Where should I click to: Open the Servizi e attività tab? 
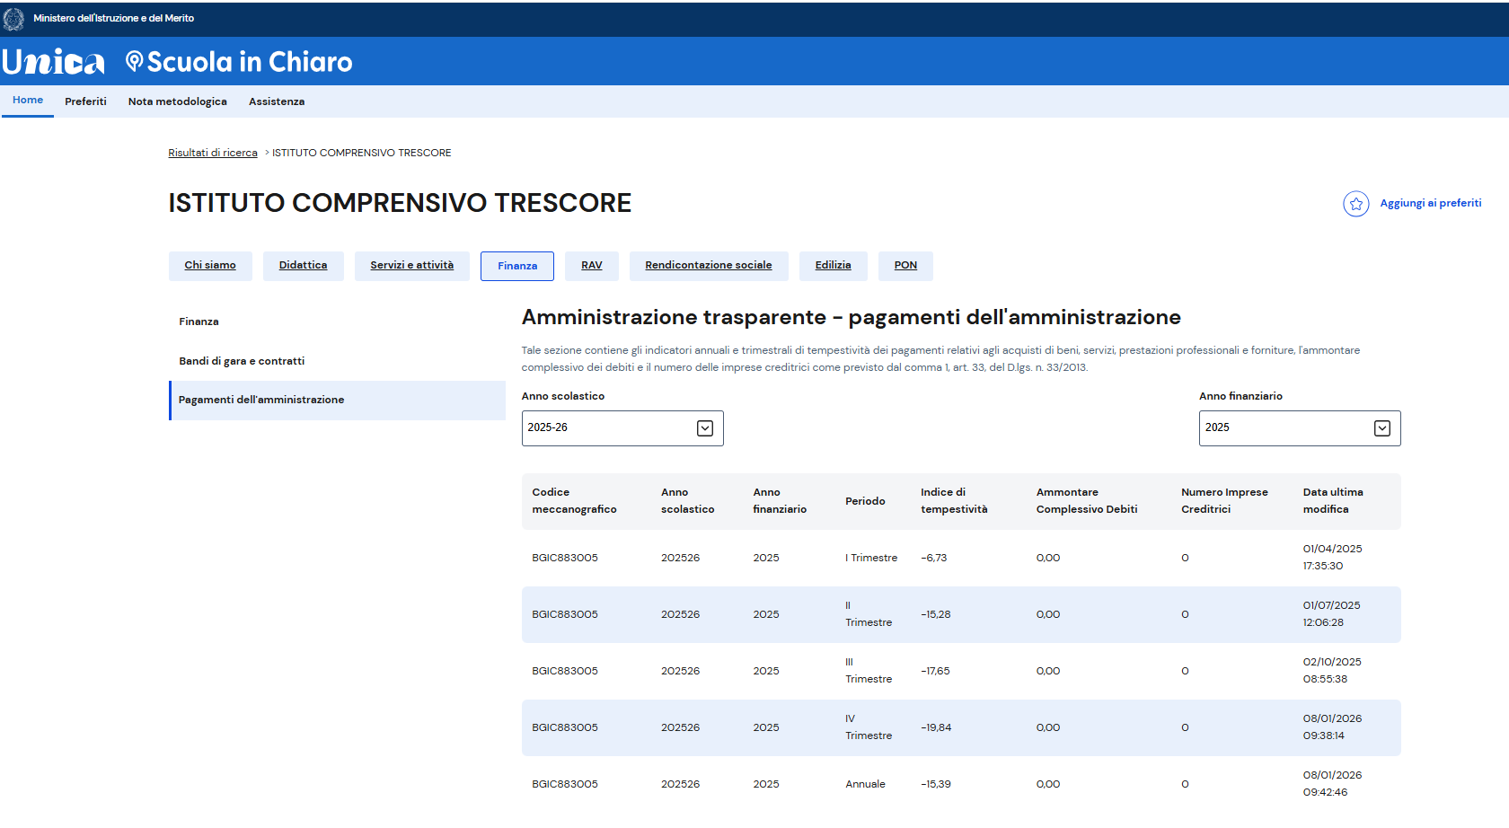coord(411,266)
